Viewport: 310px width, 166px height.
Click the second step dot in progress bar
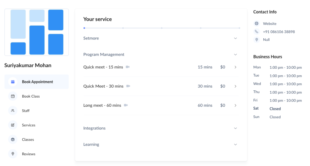123,28
